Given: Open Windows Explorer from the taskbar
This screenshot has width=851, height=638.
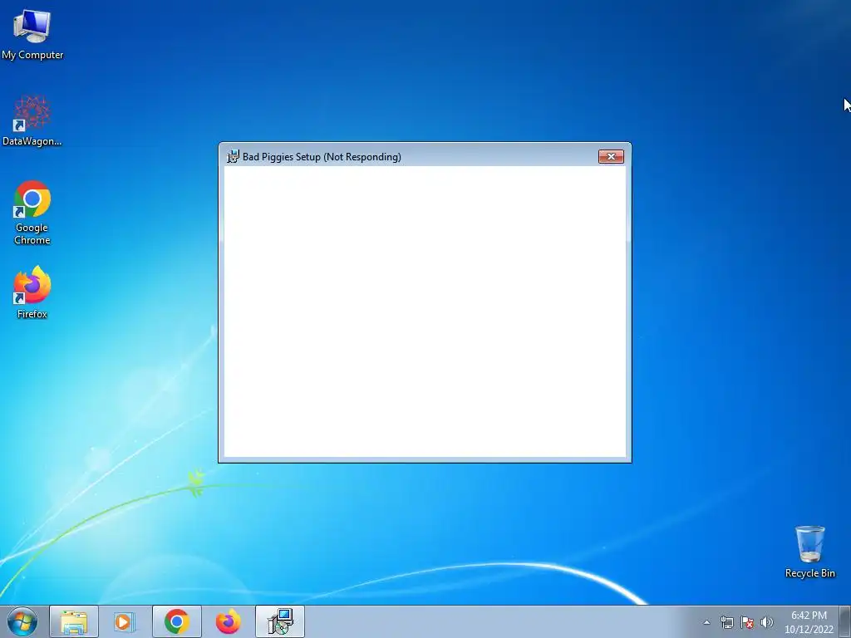Looking at the screenshot, I should click(74, 621).
